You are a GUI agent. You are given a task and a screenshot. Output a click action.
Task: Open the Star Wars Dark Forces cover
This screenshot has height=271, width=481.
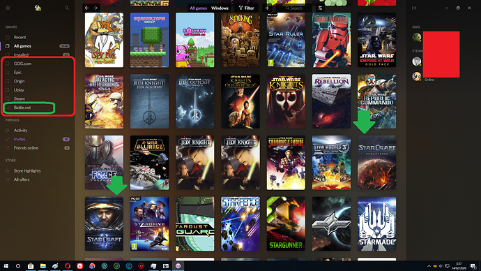[x=331, y=40]
